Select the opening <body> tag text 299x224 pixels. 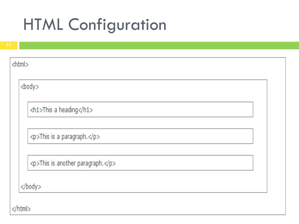(30, 87)
